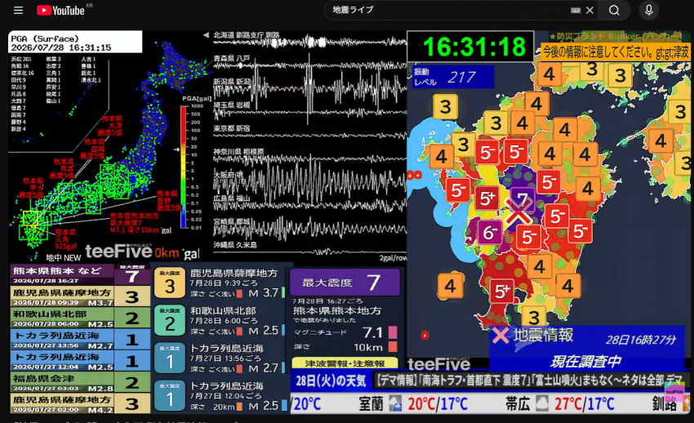Click the 28日16時27分 timestamp
Viewport: 694px width, 423px height.
tap(640, 340)
